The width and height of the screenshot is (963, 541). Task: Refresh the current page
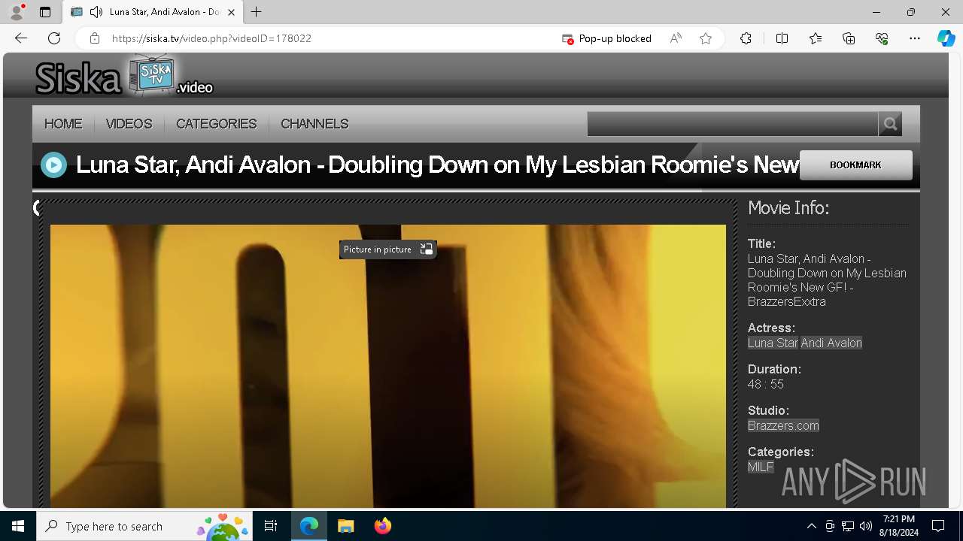click(x=54, y=38)
